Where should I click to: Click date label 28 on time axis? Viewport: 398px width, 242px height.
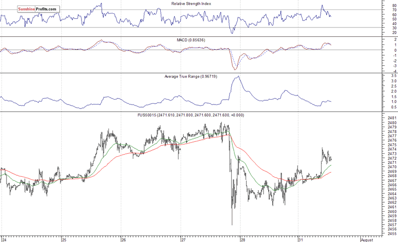click(243, 240)
